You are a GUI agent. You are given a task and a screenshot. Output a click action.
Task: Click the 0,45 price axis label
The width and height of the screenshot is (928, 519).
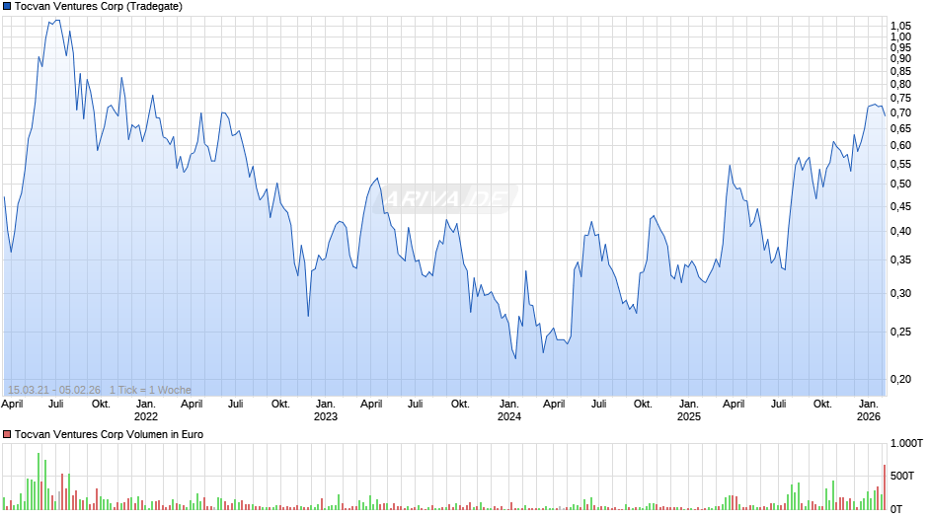tap(900, 206)
